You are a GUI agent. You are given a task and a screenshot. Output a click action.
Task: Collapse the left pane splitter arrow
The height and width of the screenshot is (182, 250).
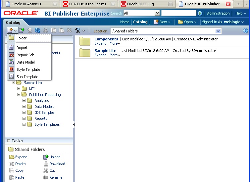click(x=74, y=124)
